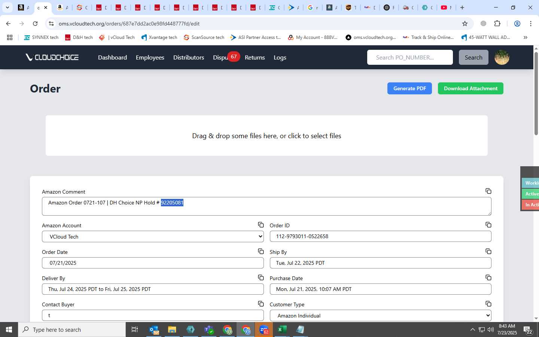This screenshot has height=337, width=539.
Task: Open the Distributors section
Action: pyautogui.click(x=189, y=57)
